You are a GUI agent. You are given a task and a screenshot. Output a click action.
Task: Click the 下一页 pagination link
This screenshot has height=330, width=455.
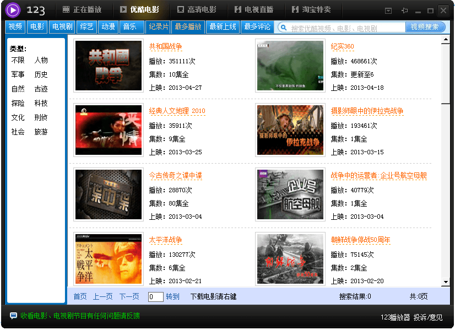tap(129, 296)
